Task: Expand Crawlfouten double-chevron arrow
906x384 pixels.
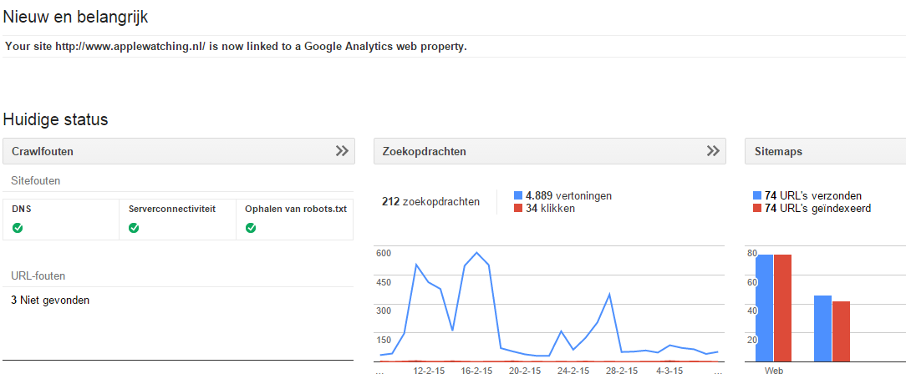Action: coord(342,151)
